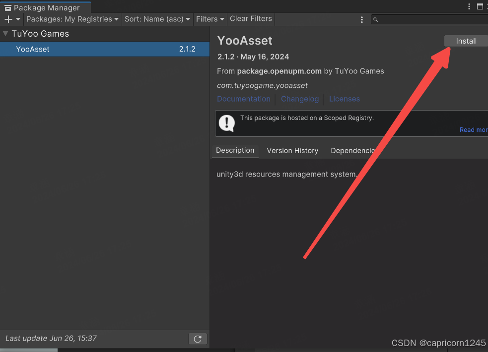Screen dimensions: 488x352
Task: Click the Install button
Action: 466,41
